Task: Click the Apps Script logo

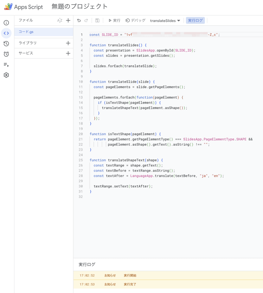Action: pos(23,7)
